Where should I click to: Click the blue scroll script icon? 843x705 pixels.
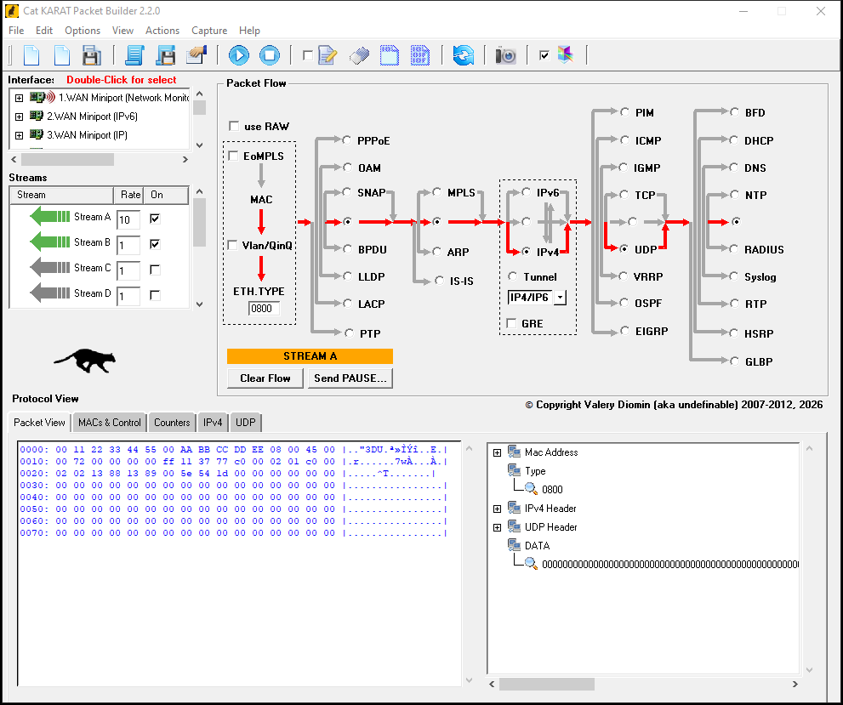(x=134, y=55)
